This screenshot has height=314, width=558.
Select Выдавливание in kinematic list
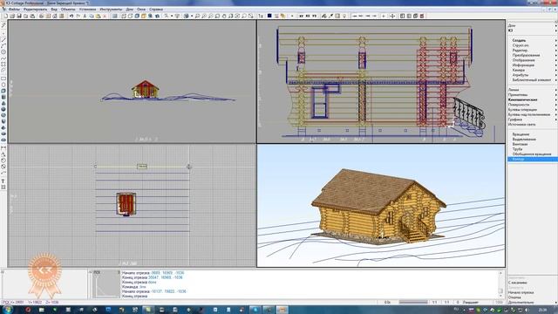point(524,140)
